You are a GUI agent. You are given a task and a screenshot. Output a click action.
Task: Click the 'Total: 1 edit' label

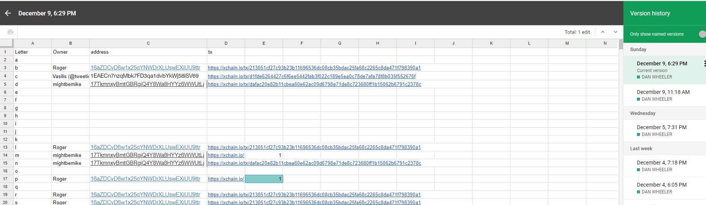pyautogui.click(x=577, y=32)
